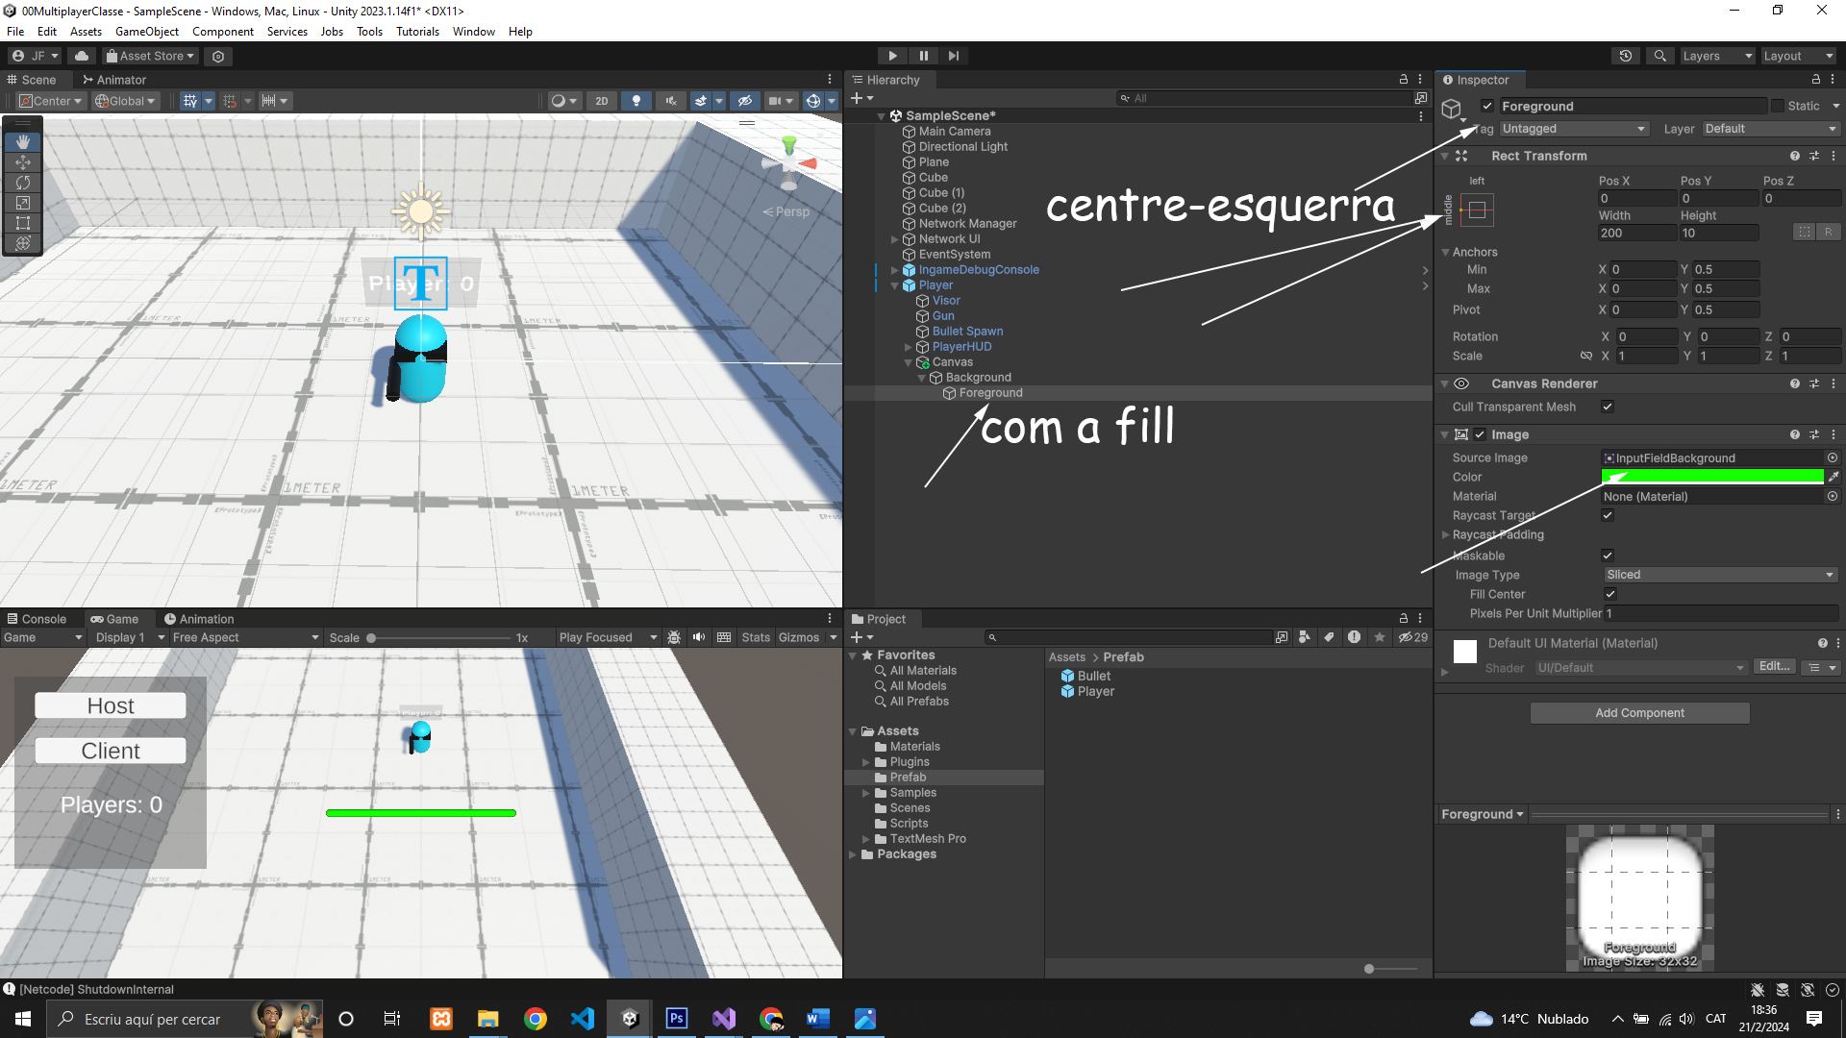Open the Tag Untagged dropdown
Image resolution: width=1846 pixels, height=1038 pixels.
point(1573,129)
